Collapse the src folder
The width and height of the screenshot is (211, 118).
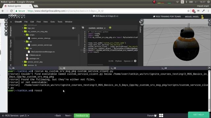(24, 42)
